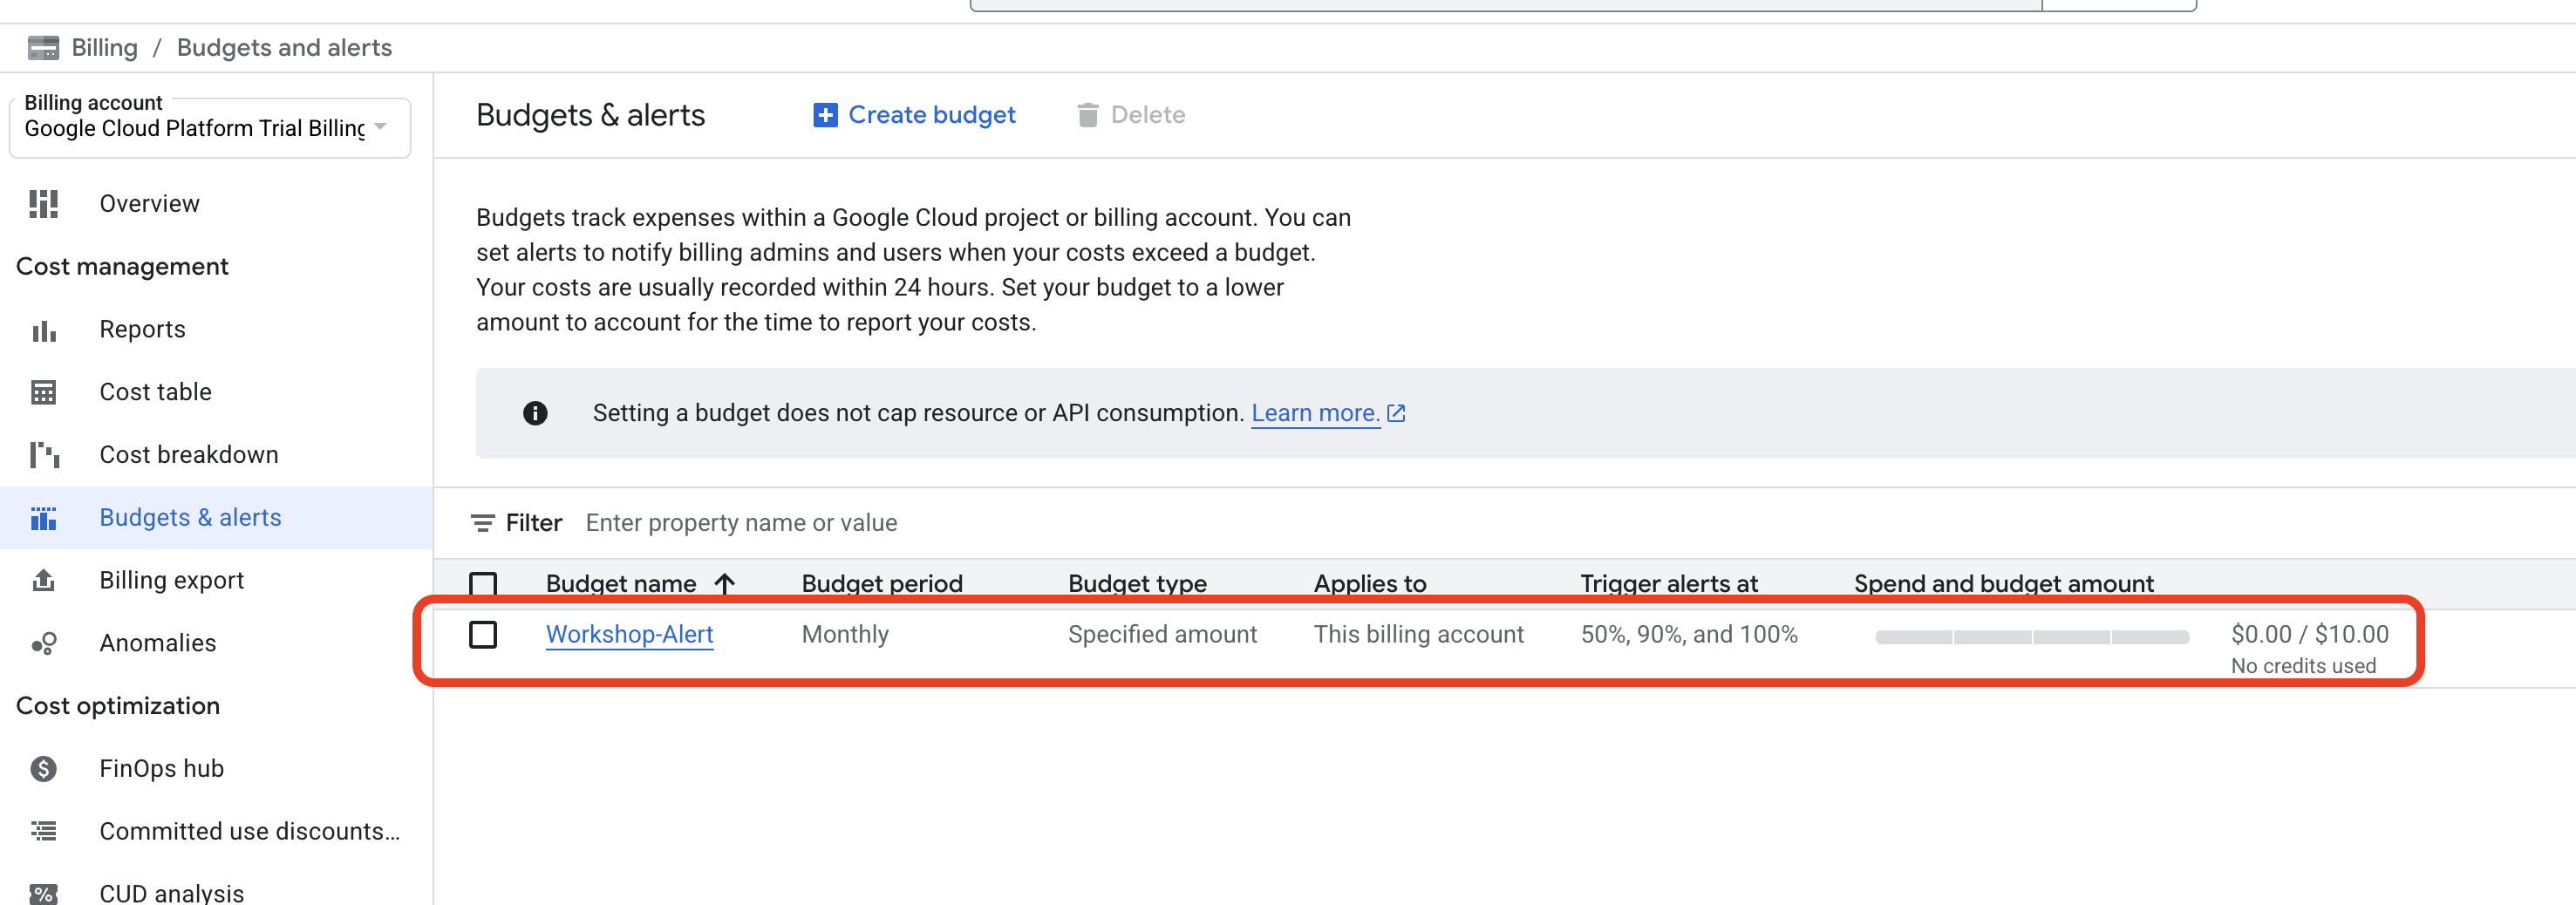
Task: Click the FinOps hub dollar icon
Action: [x=44, y=768]
